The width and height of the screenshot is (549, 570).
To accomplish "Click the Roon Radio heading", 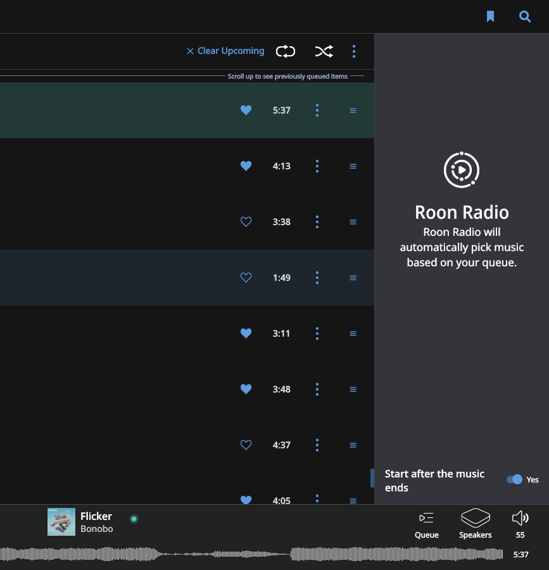I will (x=462, y=212).
